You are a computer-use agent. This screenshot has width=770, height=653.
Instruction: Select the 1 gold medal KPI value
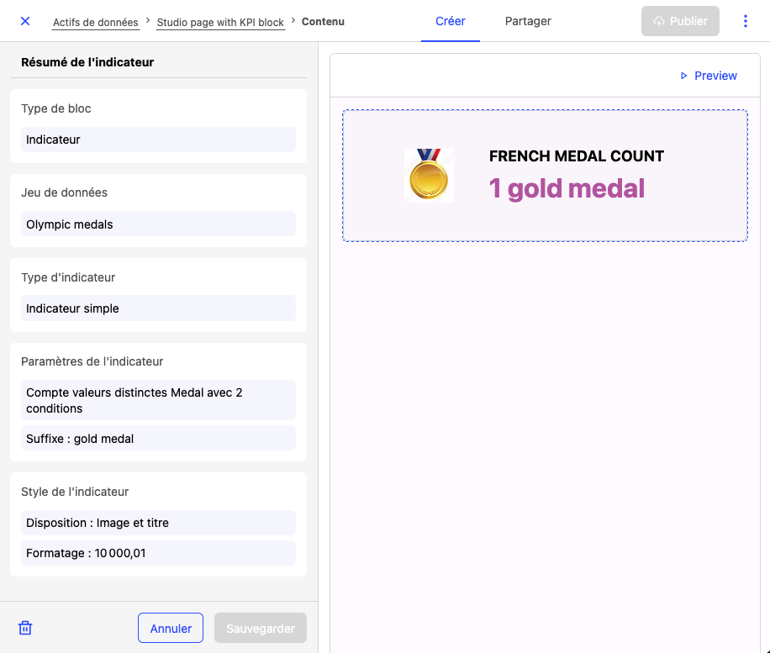click(567, 188)
